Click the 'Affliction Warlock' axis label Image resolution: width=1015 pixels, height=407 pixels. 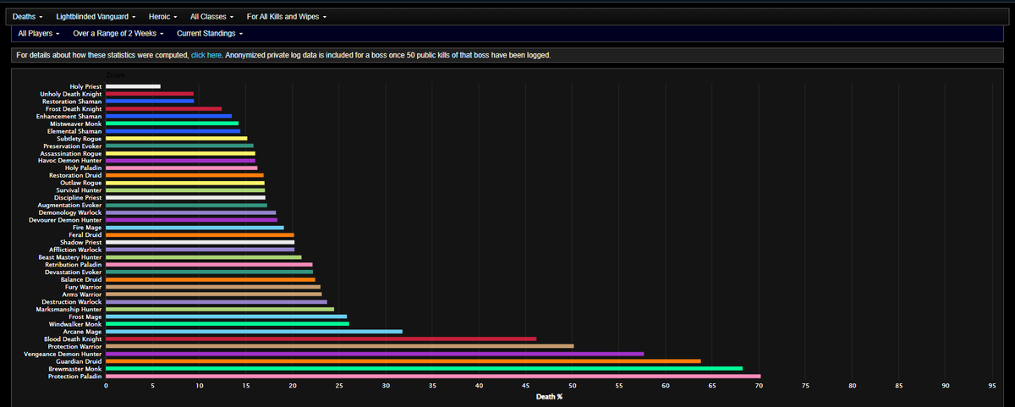[74, 250]
